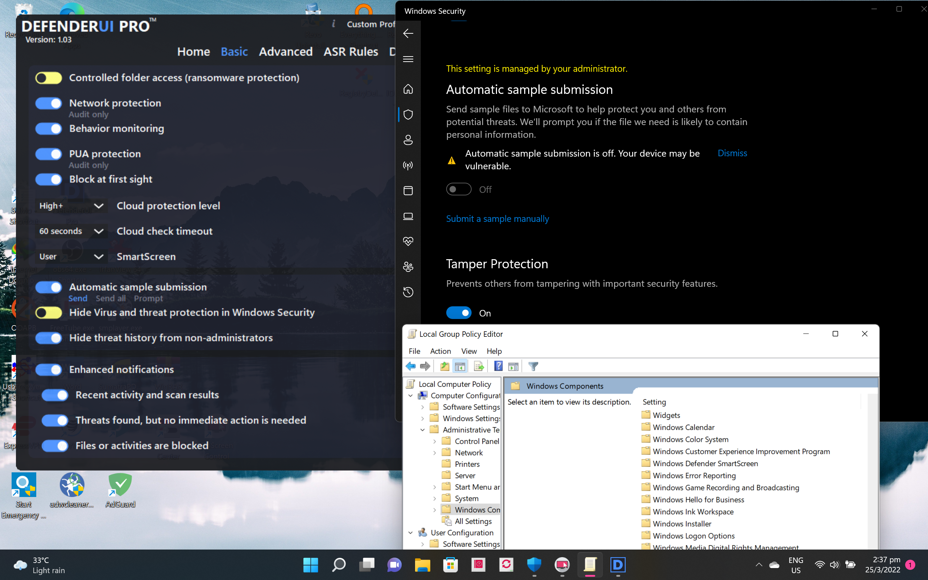The width and height of the screenshot is (928, 580).
Task: Open the Action menu in Group Policy Editor
Action: pos(440,351)
